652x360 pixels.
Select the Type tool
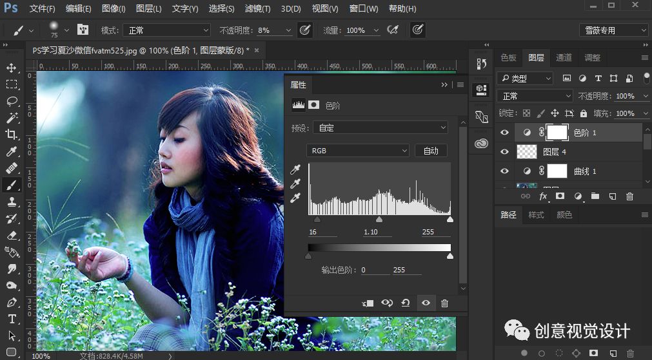[x=11, y=319]
